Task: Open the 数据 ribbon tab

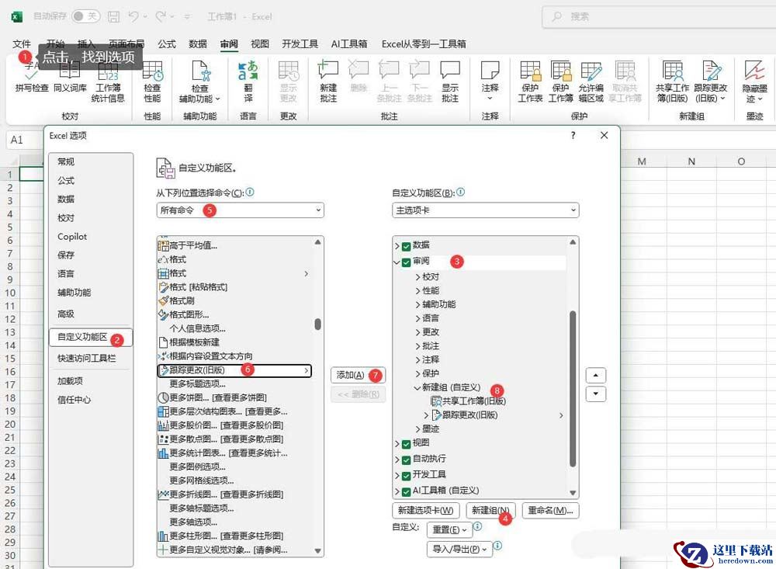Action: pos(198,43)
